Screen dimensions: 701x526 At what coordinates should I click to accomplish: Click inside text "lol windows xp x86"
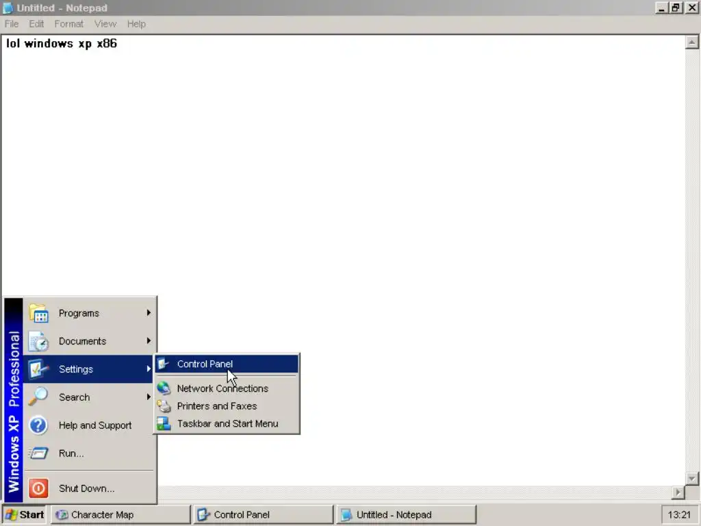click(62, 43)
